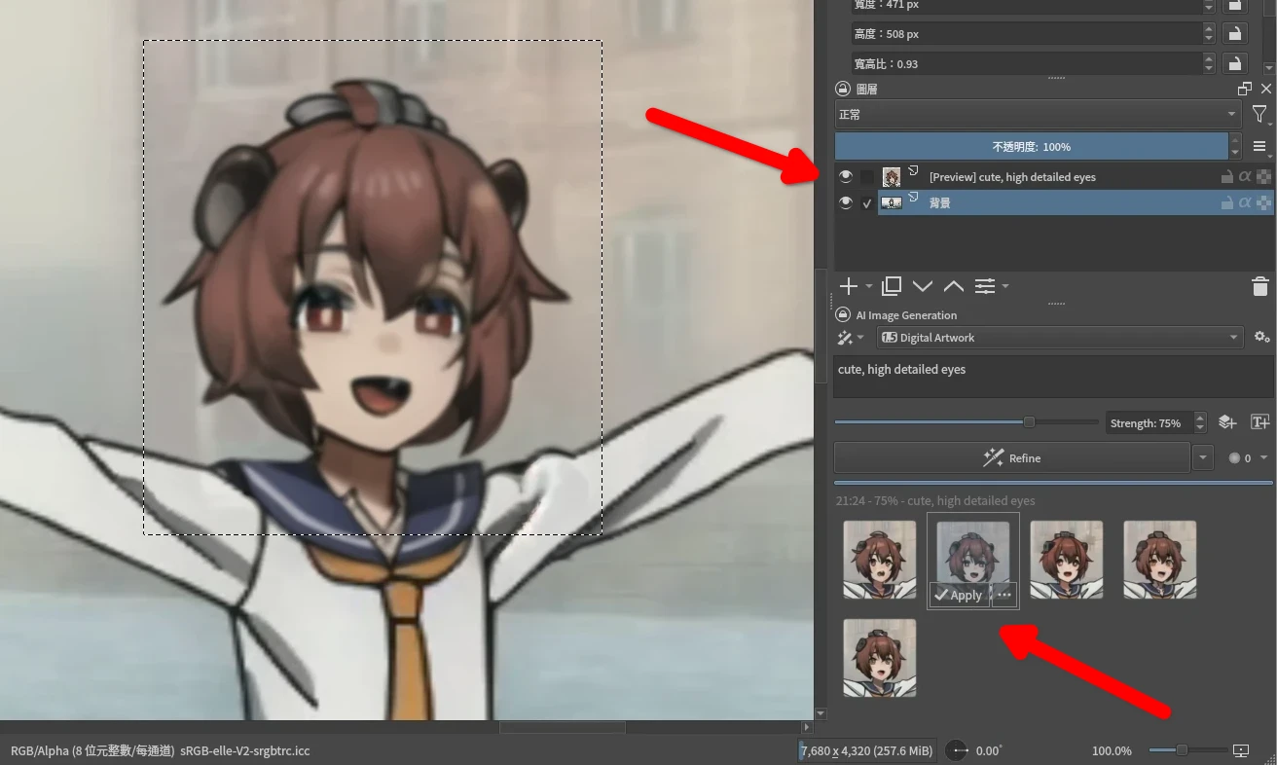Move layer down with the down chevron

pos(923,286)
